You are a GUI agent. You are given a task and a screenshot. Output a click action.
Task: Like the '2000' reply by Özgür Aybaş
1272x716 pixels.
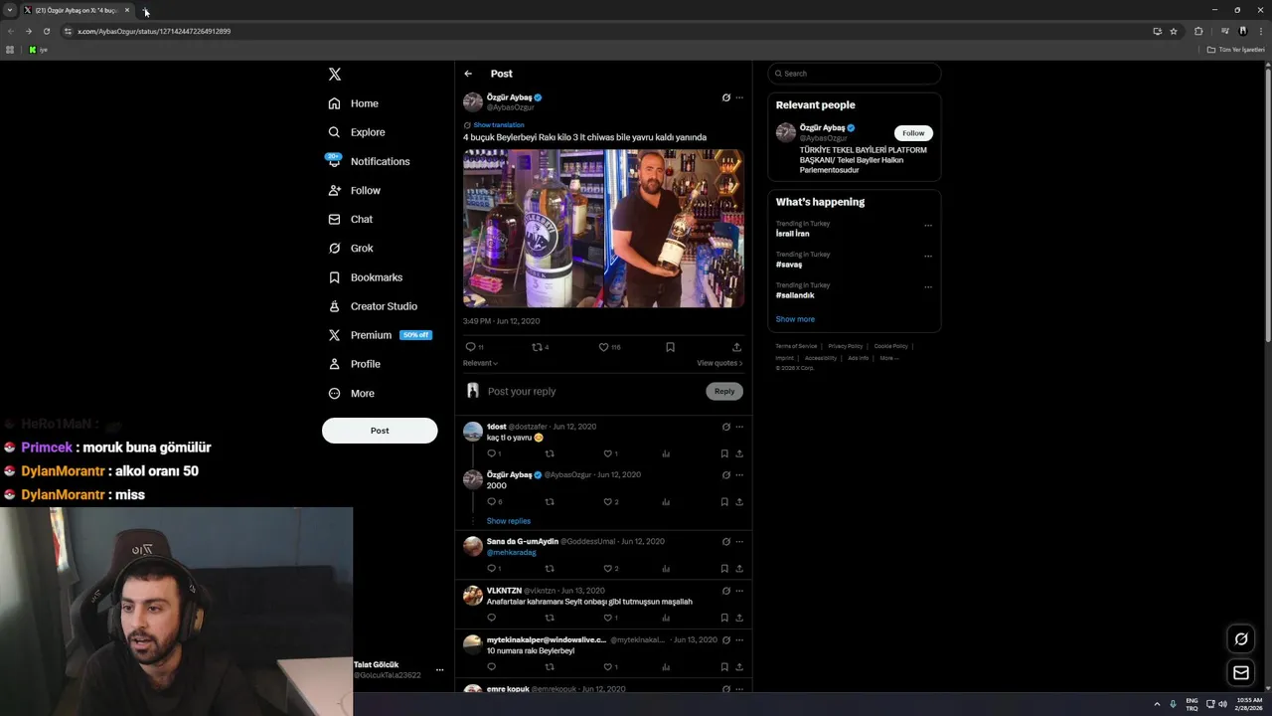[x=608, y=502]
